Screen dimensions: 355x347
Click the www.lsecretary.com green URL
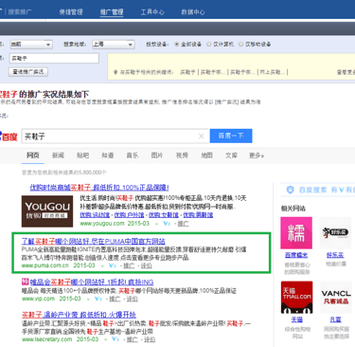coord(46,339)
